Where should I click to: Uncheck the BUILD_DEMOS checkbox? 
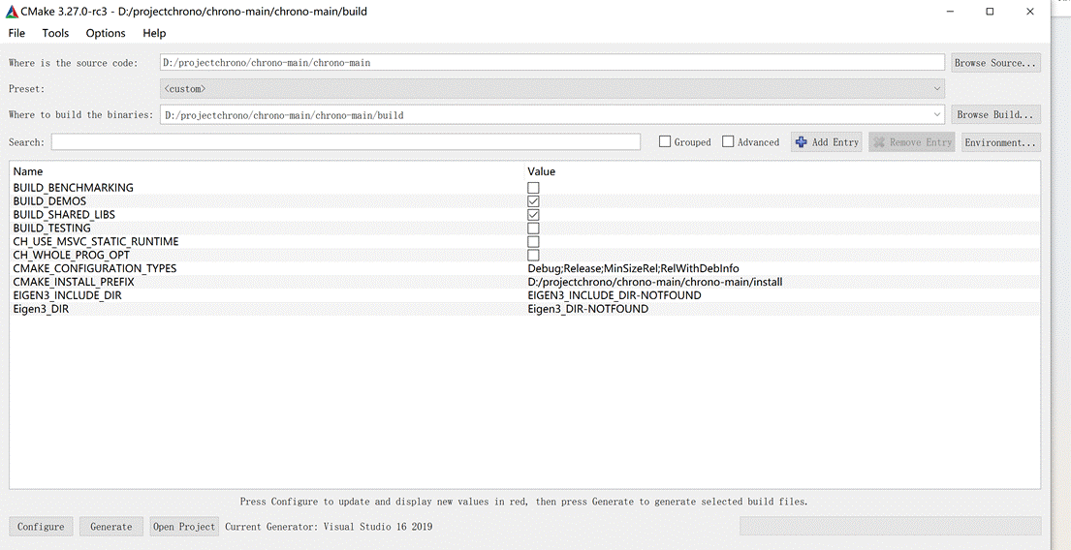tap(533, 201)
